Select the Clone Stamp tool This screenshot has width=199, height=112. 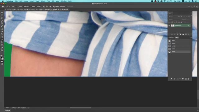click(2, 29)
